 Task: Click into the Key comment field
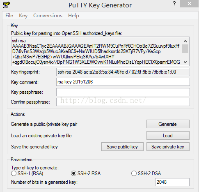123,82
